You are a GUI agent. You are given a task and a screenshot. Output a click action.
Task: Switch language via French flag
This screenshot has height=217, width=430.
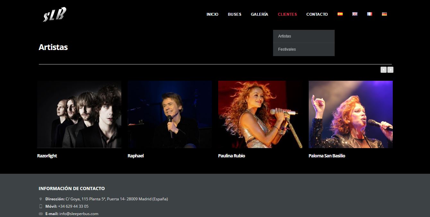(x=370, y=14)
